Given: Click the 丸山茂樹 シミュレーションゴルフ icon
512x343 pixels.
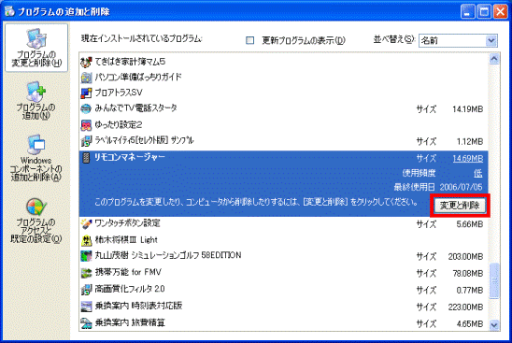Looking at the screenshot, I should tap(86, 256).
